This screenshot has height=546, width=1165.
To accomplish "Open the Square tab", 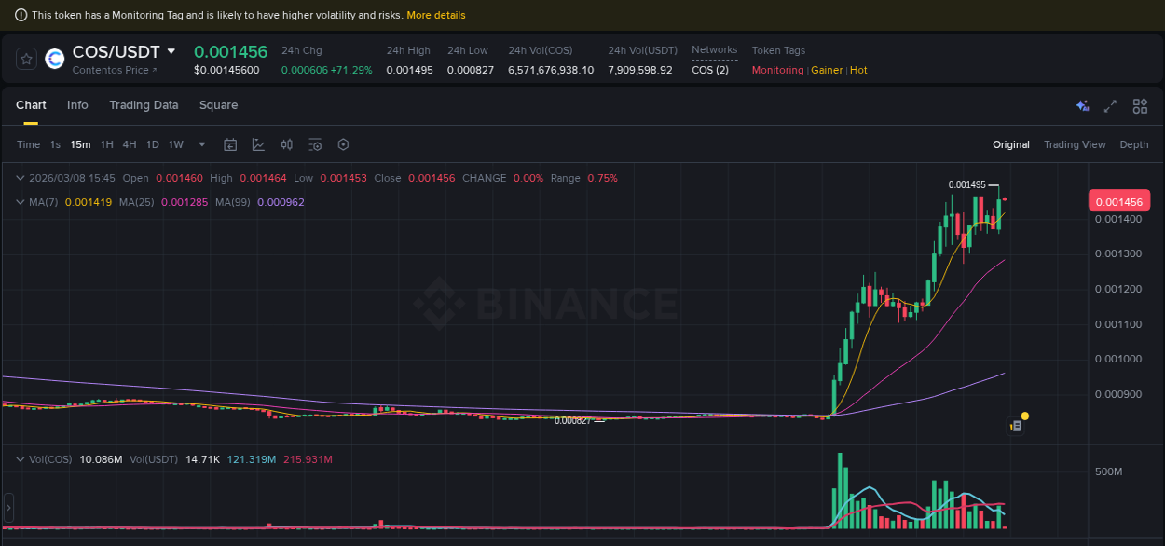I will coord(218,105).
